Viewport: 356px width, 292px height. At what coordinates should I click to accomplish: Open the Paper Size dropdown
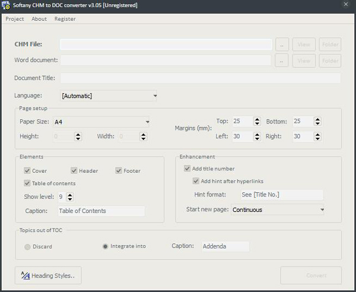(101, 122)
